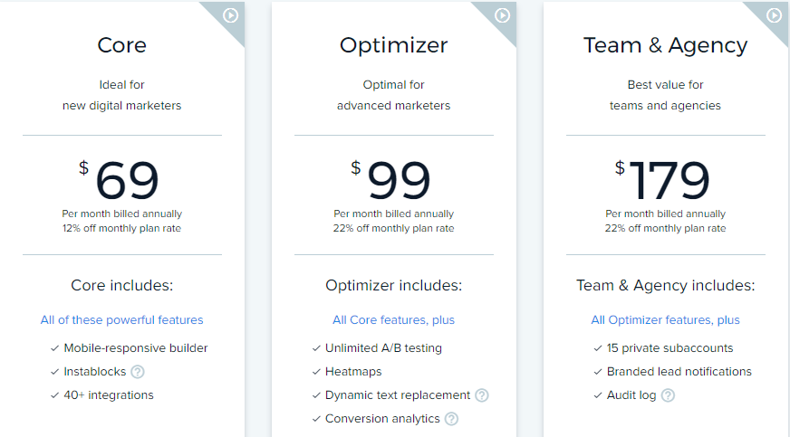Click the help icon next to Instablocks

tap(138, 371)
